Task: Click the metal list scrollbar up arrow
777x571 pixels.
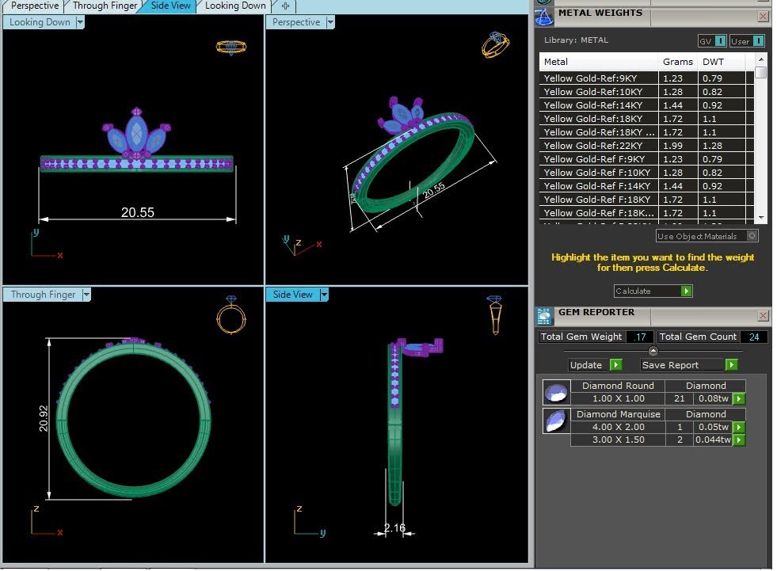Action: point(760,59)
